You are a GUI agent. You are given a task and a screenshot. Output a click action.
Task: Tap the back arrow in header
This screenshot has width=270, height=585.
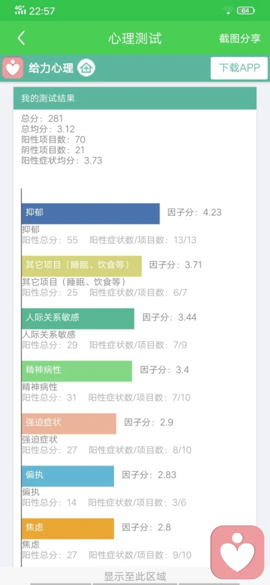click(x=21, y=38)
